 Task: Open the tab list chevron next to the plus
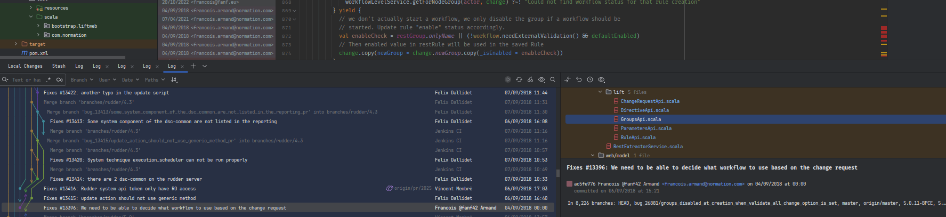click(x=205, y=66)
